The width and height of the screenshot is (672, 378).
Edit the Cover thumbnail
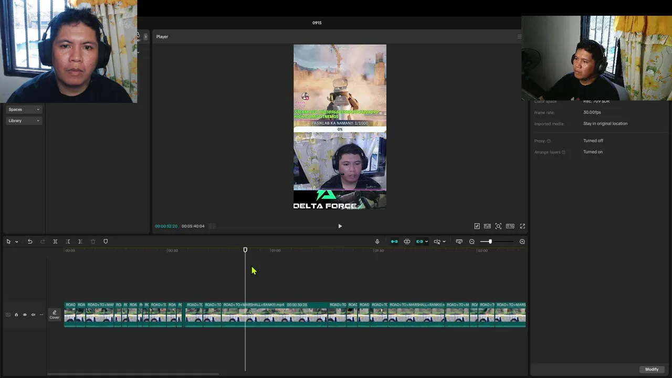tap(54, 314)
